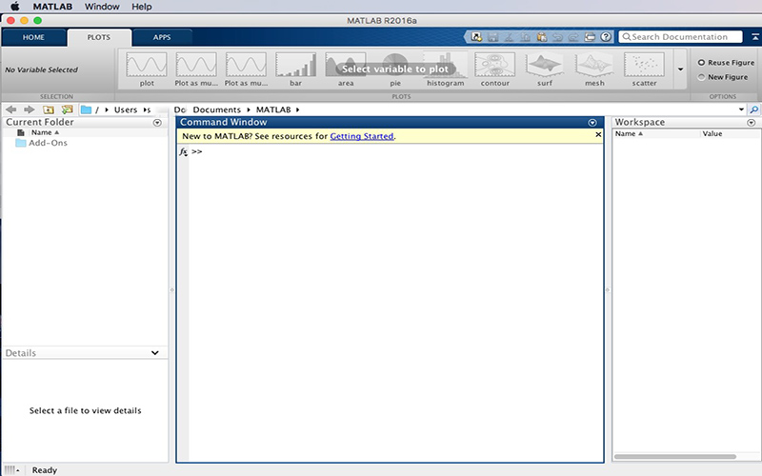Screen dimensions: 762x476
Task: Pick the pie chart plot type
Action: [x=395, y=69]
